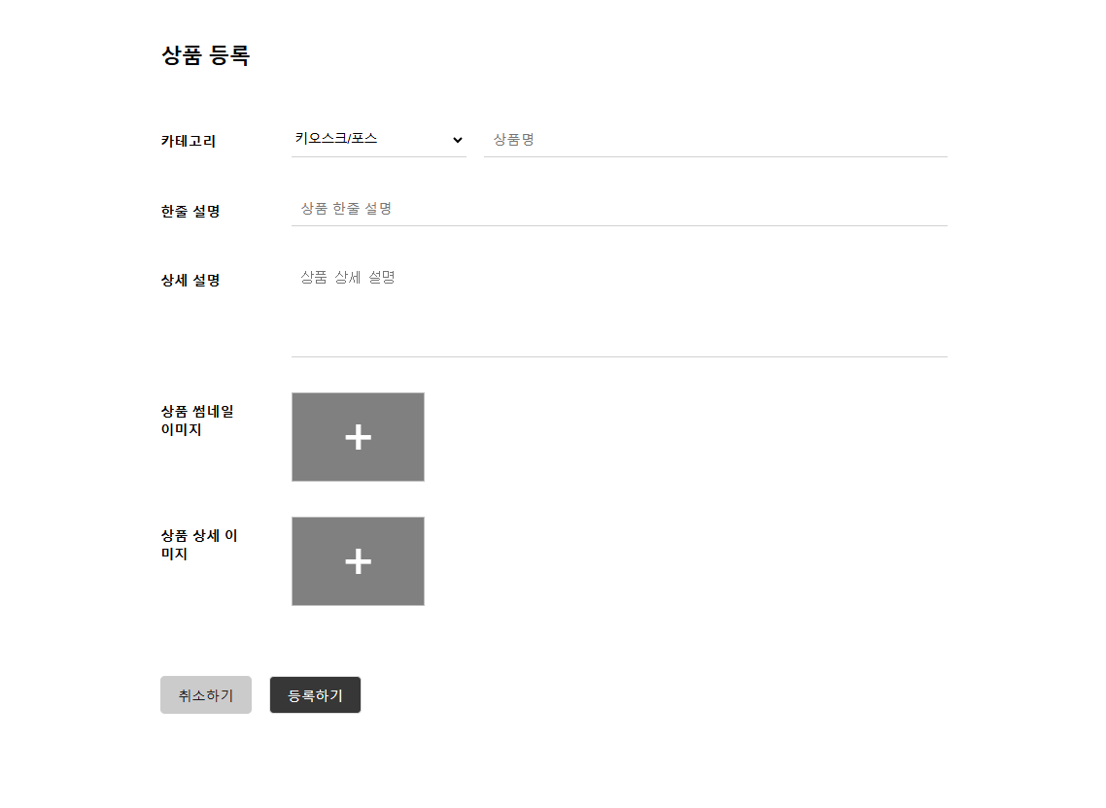
Task: Focus the 상품명 input field
Action: [x=715, y=140]
